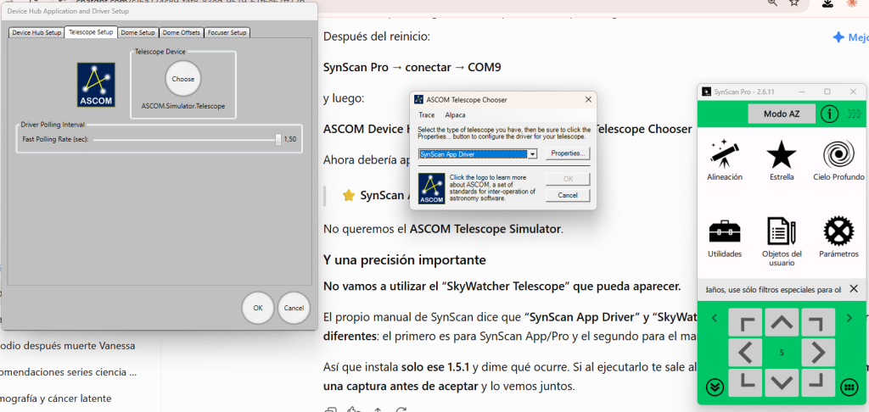Slew the mount down with the down arrow
Image resolution: width=869 pixels, height=412 pixels.
point(782,382)
